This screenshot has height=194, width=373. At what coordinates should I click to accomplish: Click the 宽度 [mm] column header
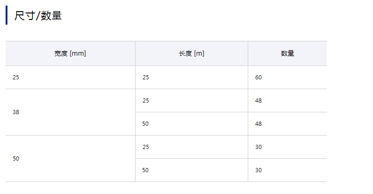coord(70,53)
